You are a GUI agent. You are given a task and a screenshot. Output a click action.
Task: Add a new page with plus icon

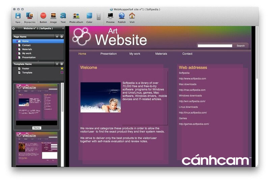click(57, 37)
